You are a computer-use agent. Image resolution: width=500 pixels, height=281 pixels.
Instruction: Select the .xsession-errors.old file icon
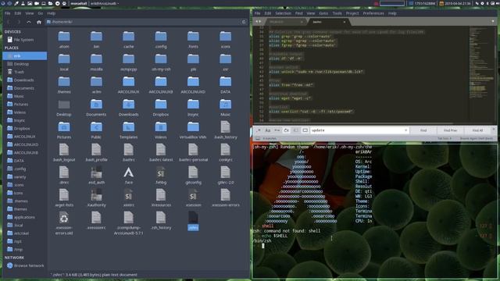[x=64, y=218]
